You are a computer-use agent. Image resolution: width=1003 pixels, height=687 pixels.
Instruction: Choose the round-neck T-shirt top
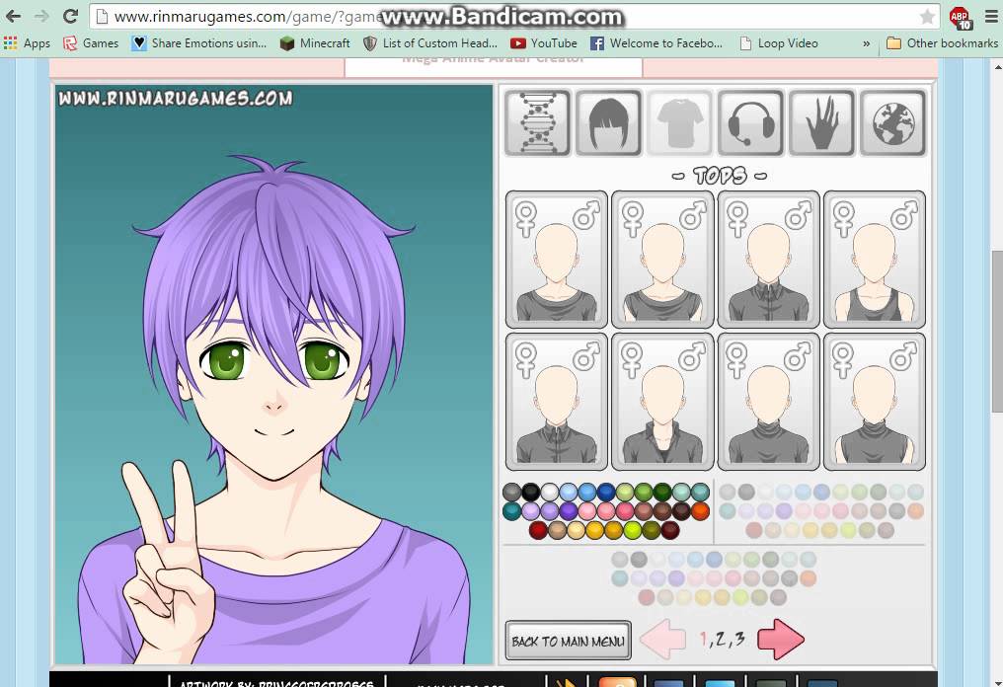(557, 259)
